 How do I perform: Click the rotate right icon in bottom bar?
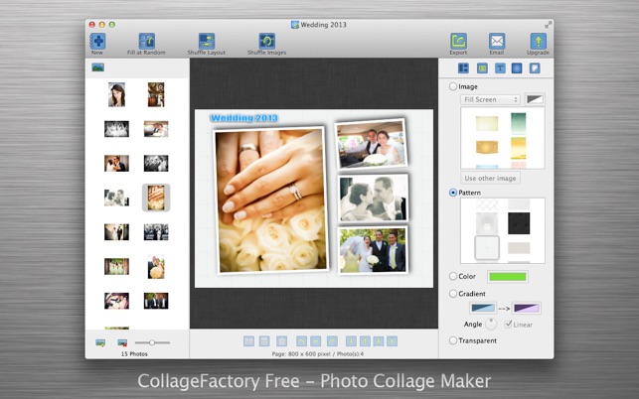click(x=333, y=341)
